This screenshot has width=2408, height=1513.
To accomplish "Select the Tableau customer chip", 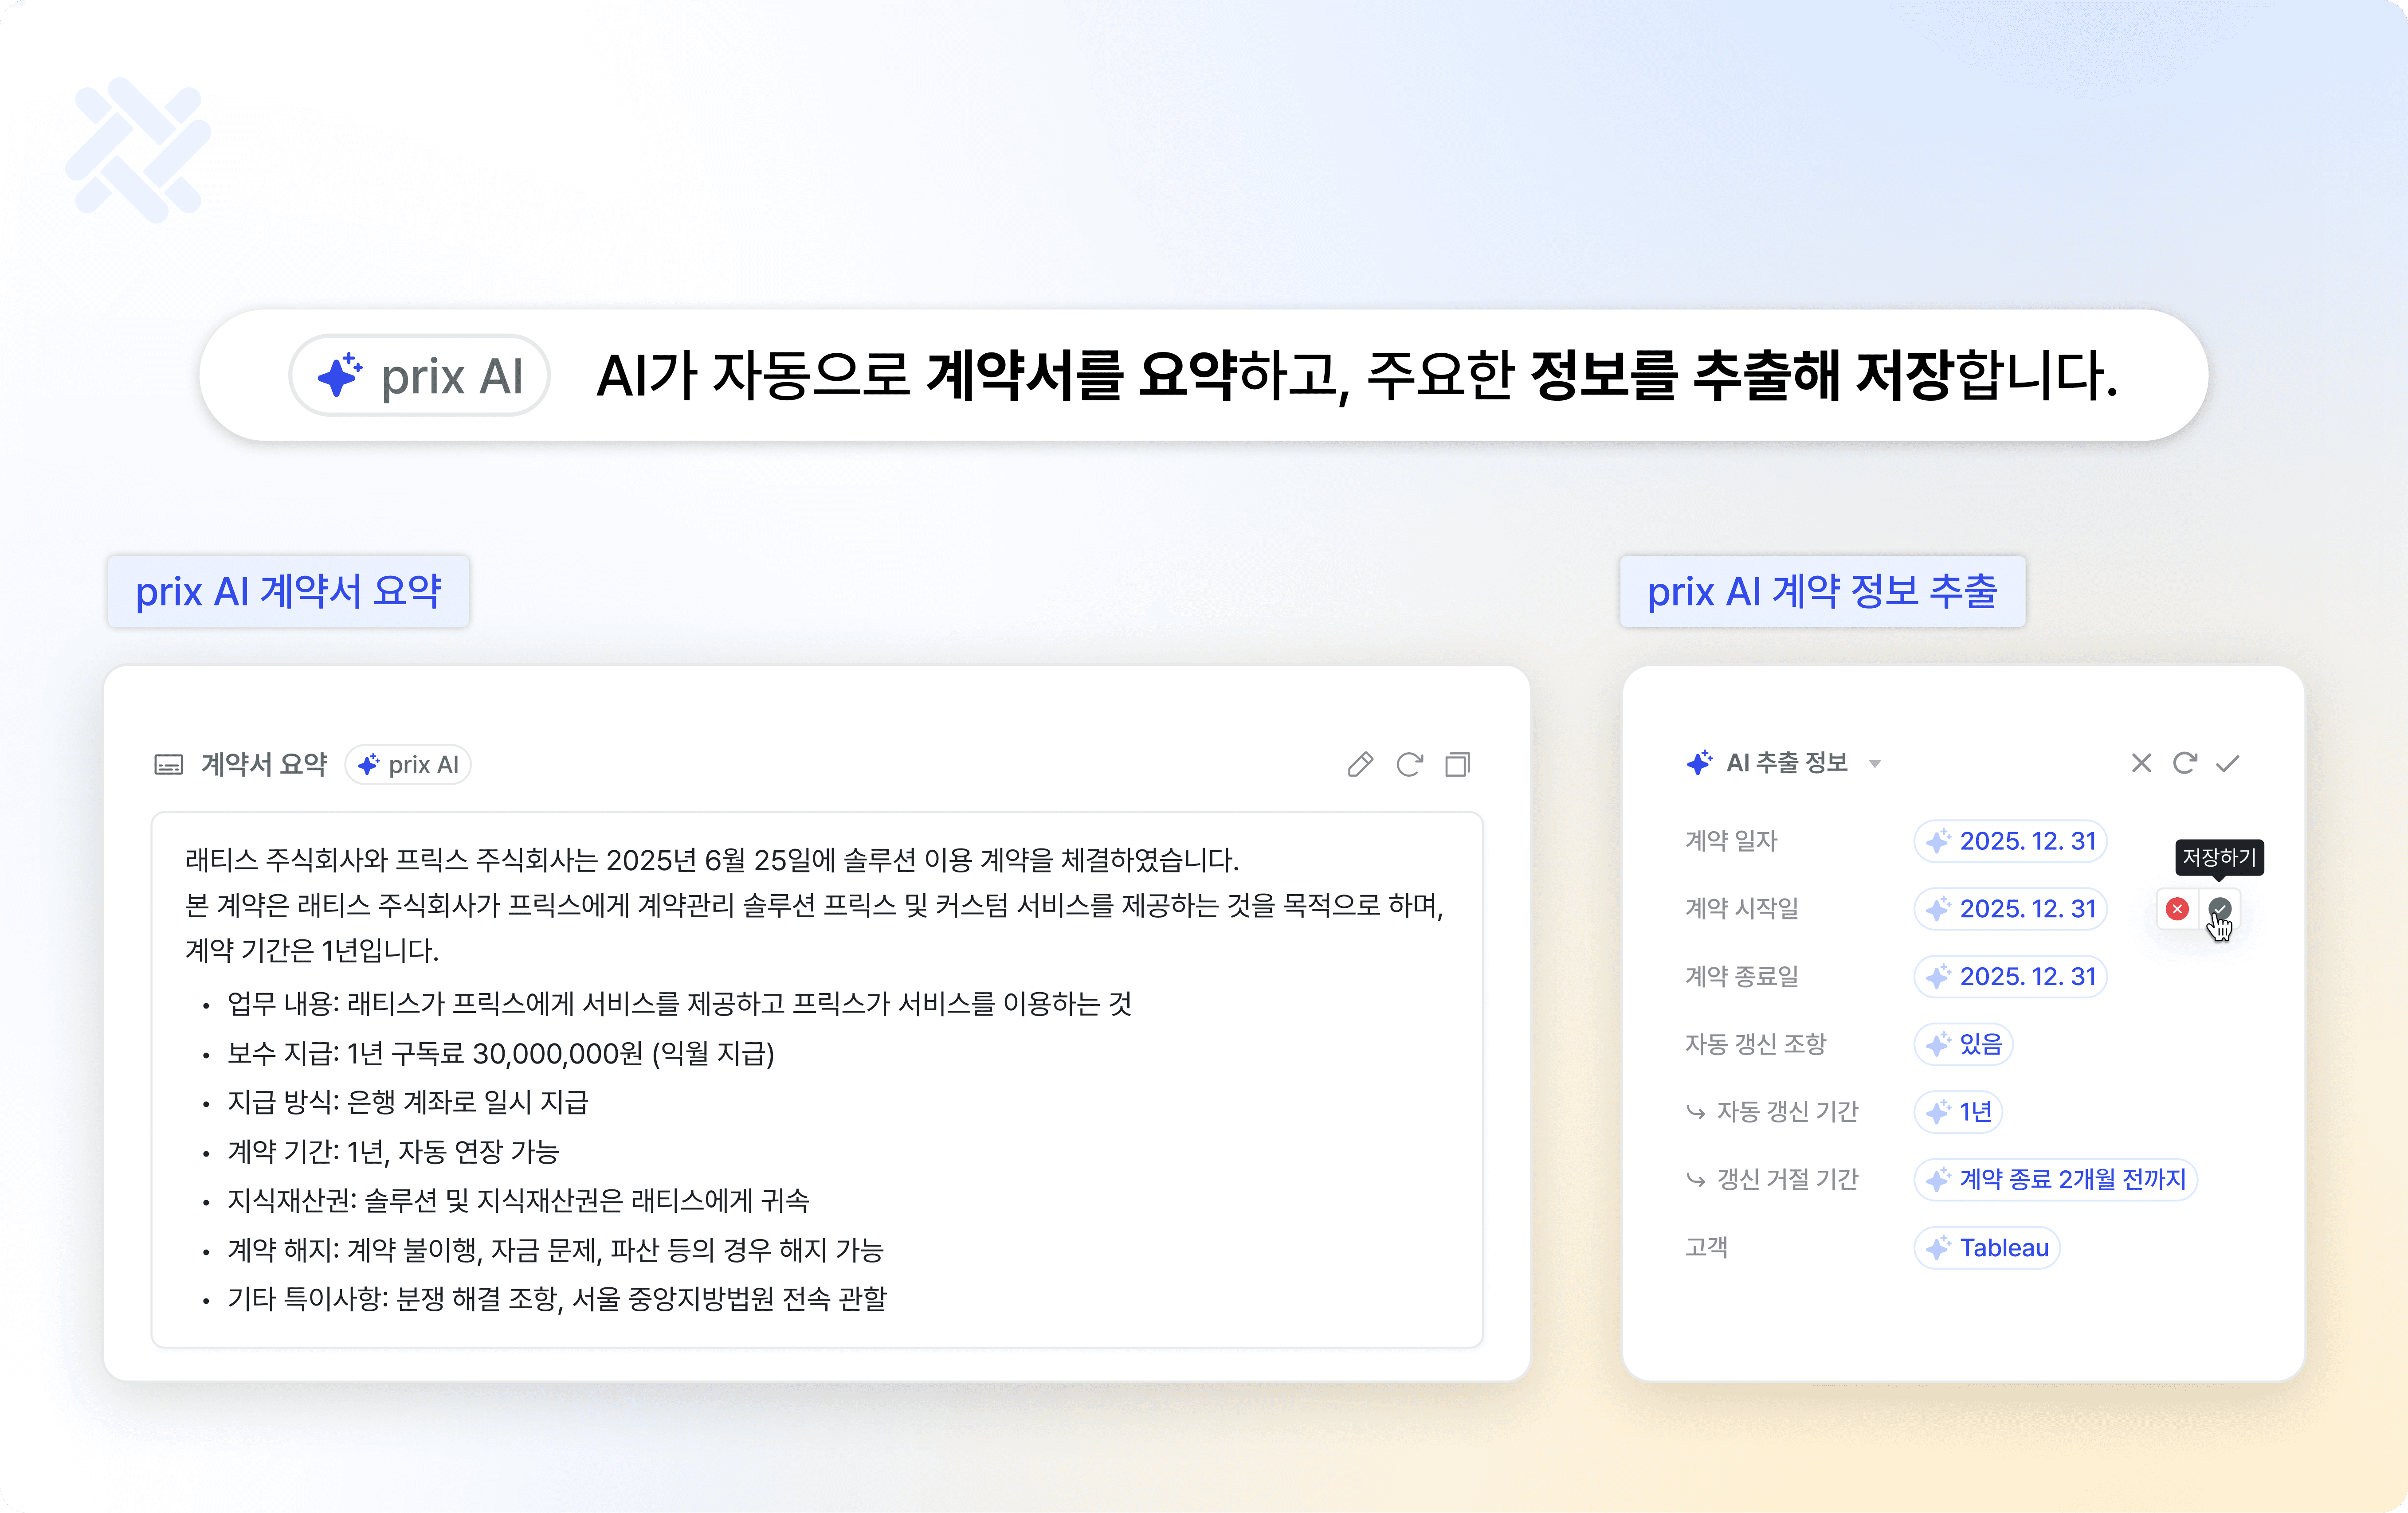I will pyautogui.click(x=1987, y=1247).
